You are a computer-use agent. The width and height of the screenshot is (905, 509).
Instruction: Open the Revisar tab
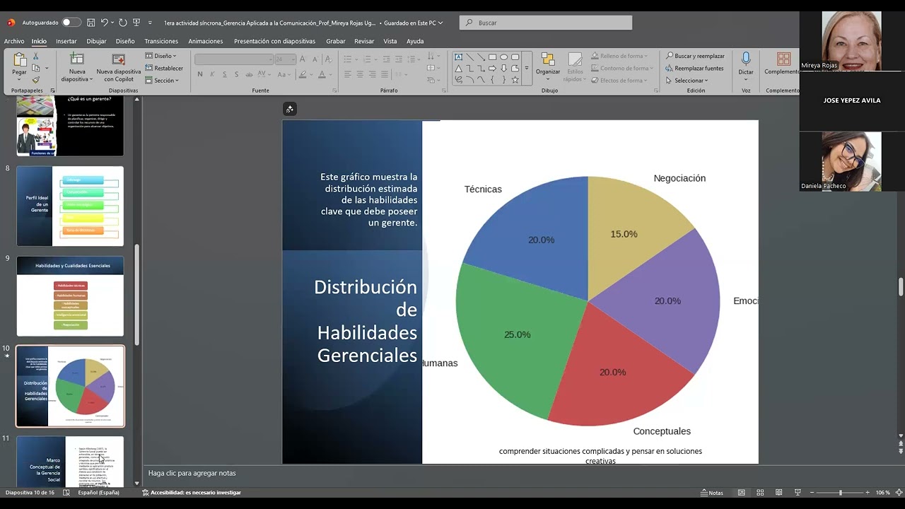point(364,41)
